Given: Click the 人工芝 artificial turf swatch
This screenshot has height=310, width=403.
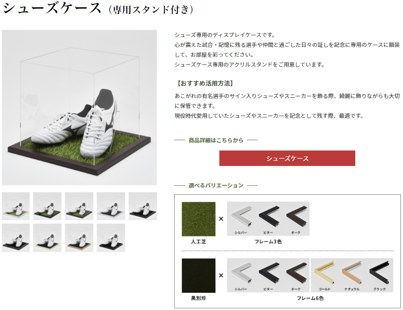Looking at the screenshot, I should tap(198, 219).
